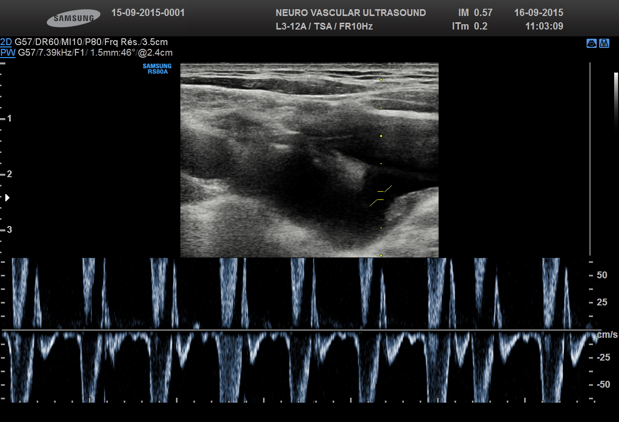619x422 pixels.
Task: Click the 2 cm depth scale marker
Action: (x=9, y=174)
